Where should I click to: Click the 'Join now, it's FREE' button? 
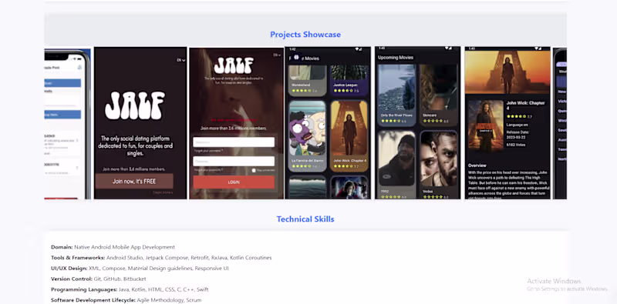(x=134, y=181)
